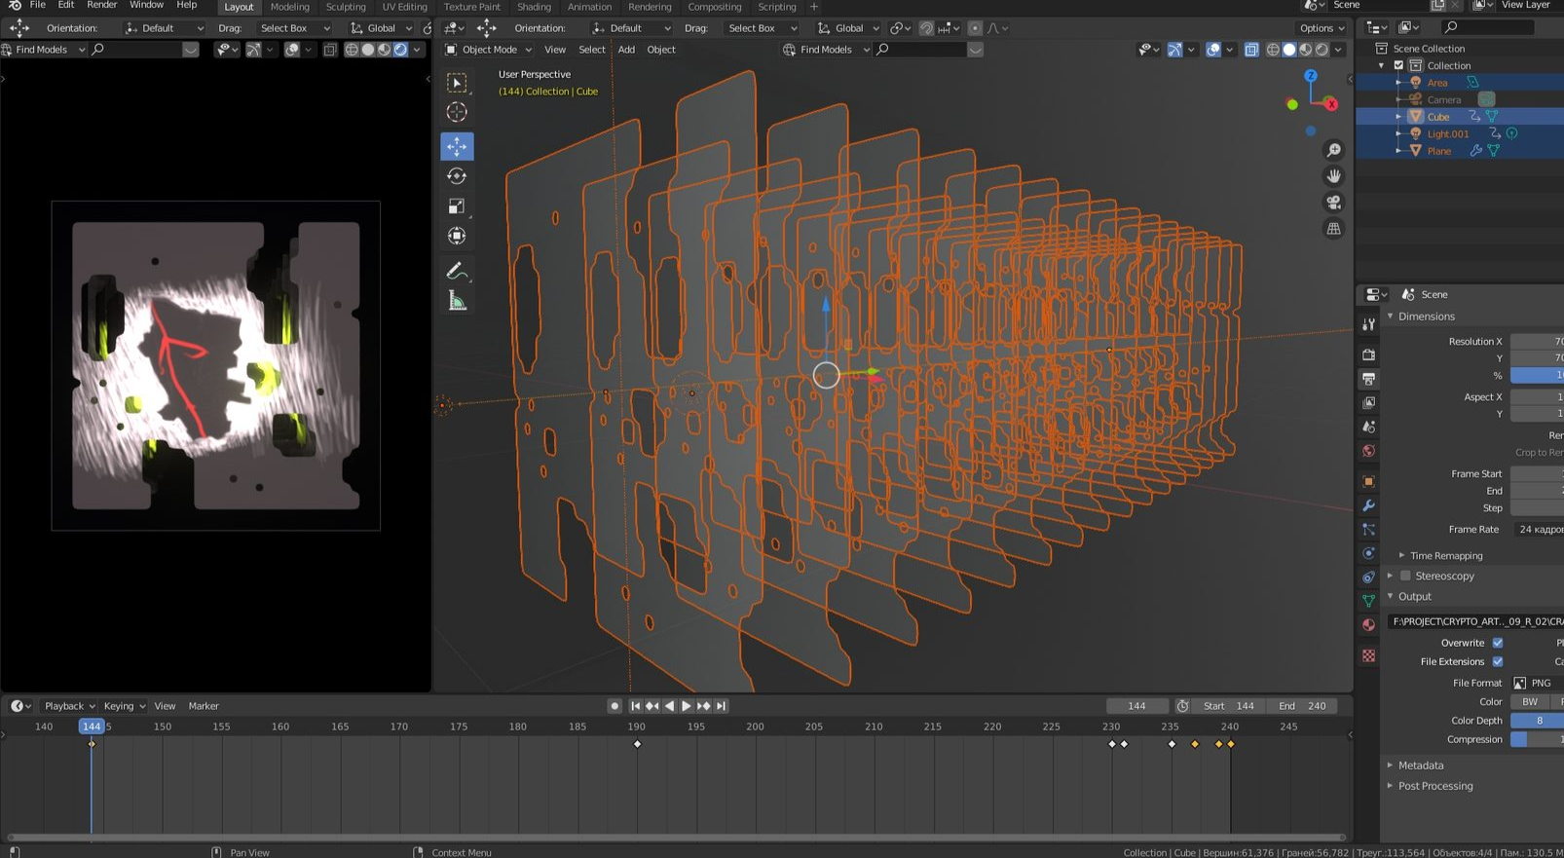1564x858 pixels.
Task: Toggle the Overwrite checkbox
Action: (x=1498, y=643)
